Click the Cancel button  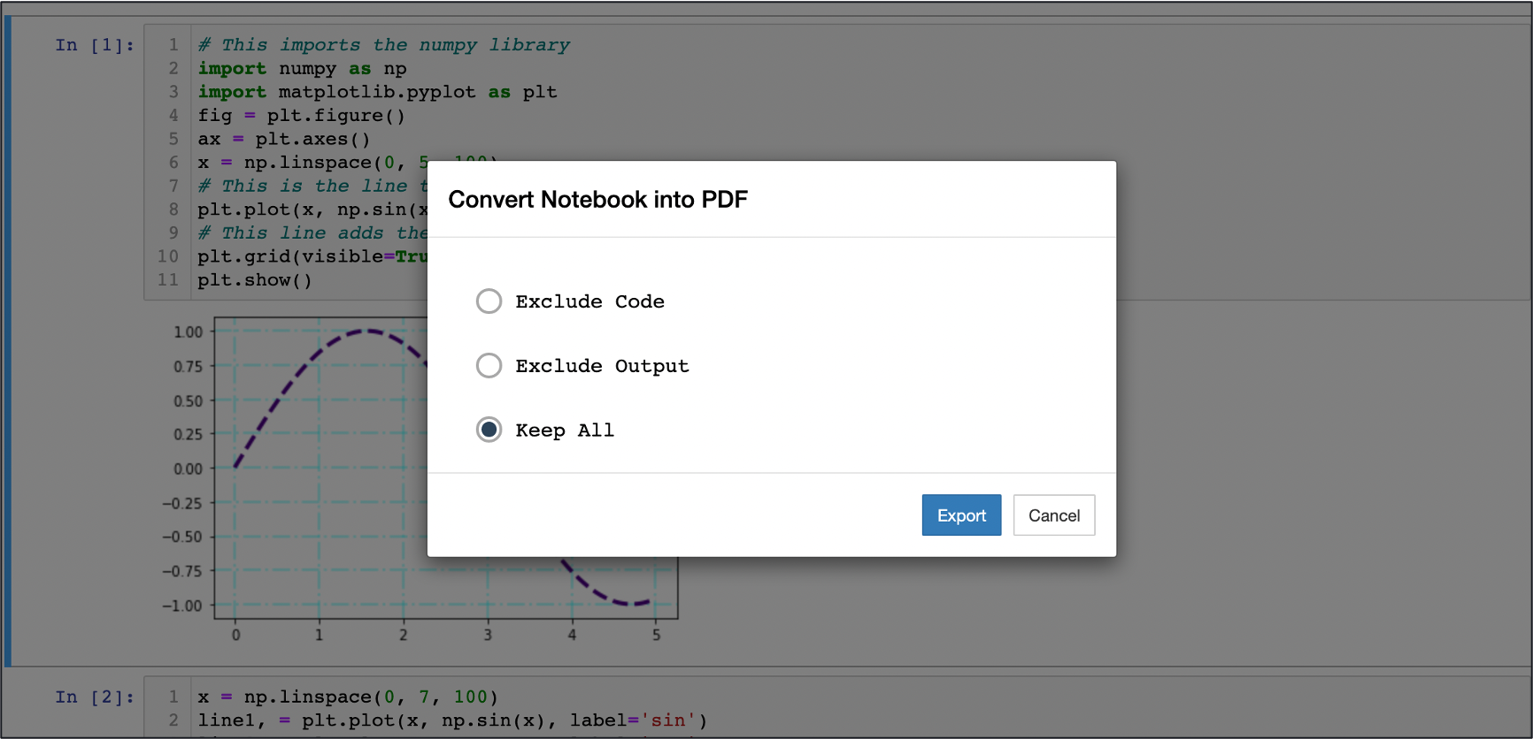1053,514
